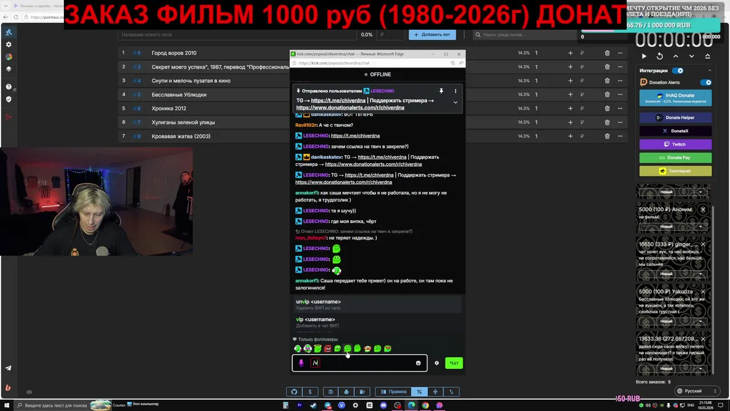Connect Donate Helper integration
This screenshot has height=411, width=730.
click(x=675, y=118)
